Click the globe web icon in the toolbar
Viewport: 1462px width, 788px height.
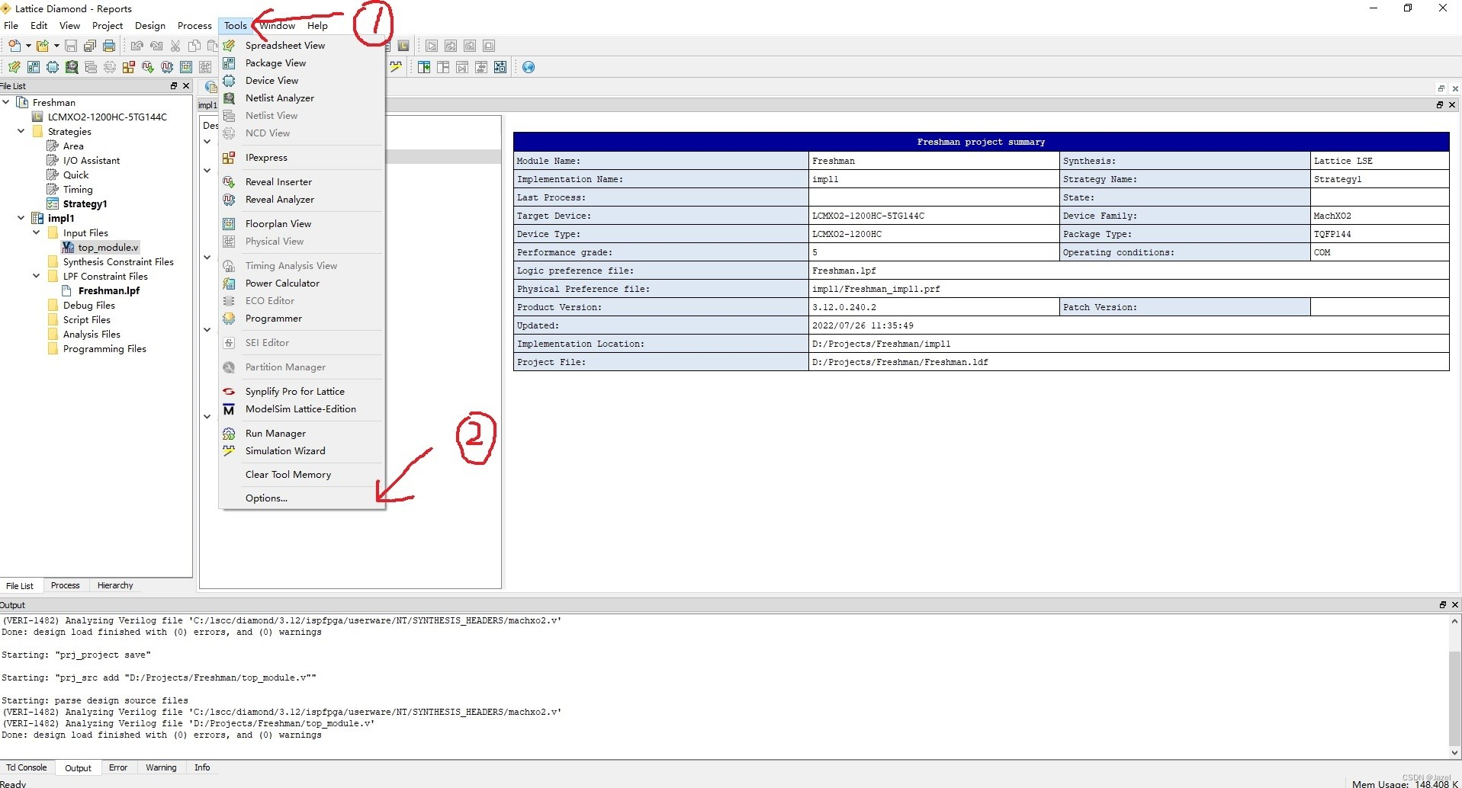click(x=529, y=67)
